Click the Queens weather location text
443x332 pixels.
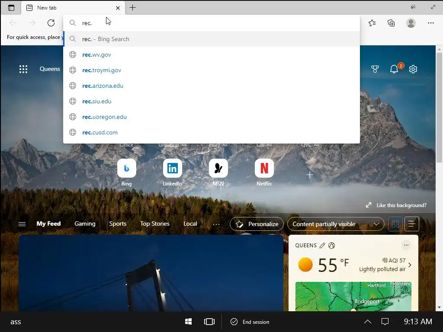[x=50, y=69]
